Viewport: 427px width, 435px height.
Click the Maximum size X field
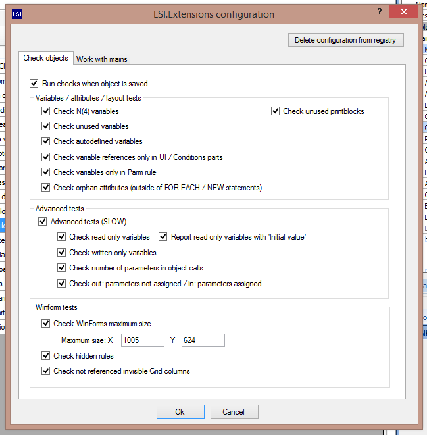click(143, 340)
